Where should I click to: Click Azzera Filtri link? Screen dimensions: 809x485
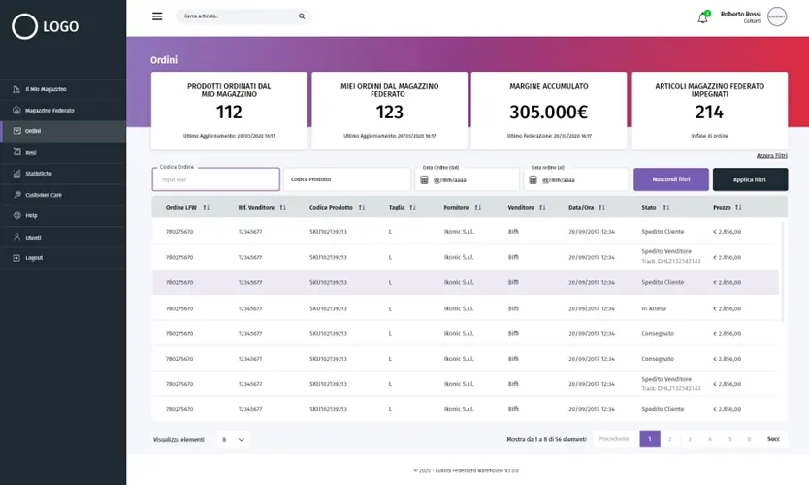click(771, 156)
